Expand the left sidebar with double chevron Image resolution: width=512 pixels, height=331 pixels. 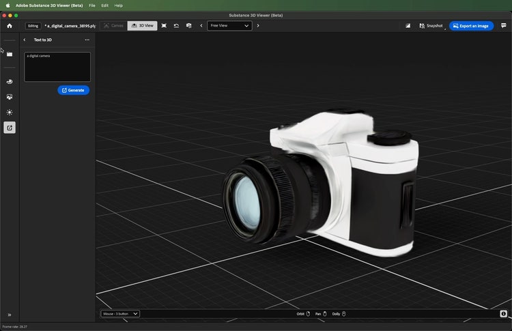10,315
